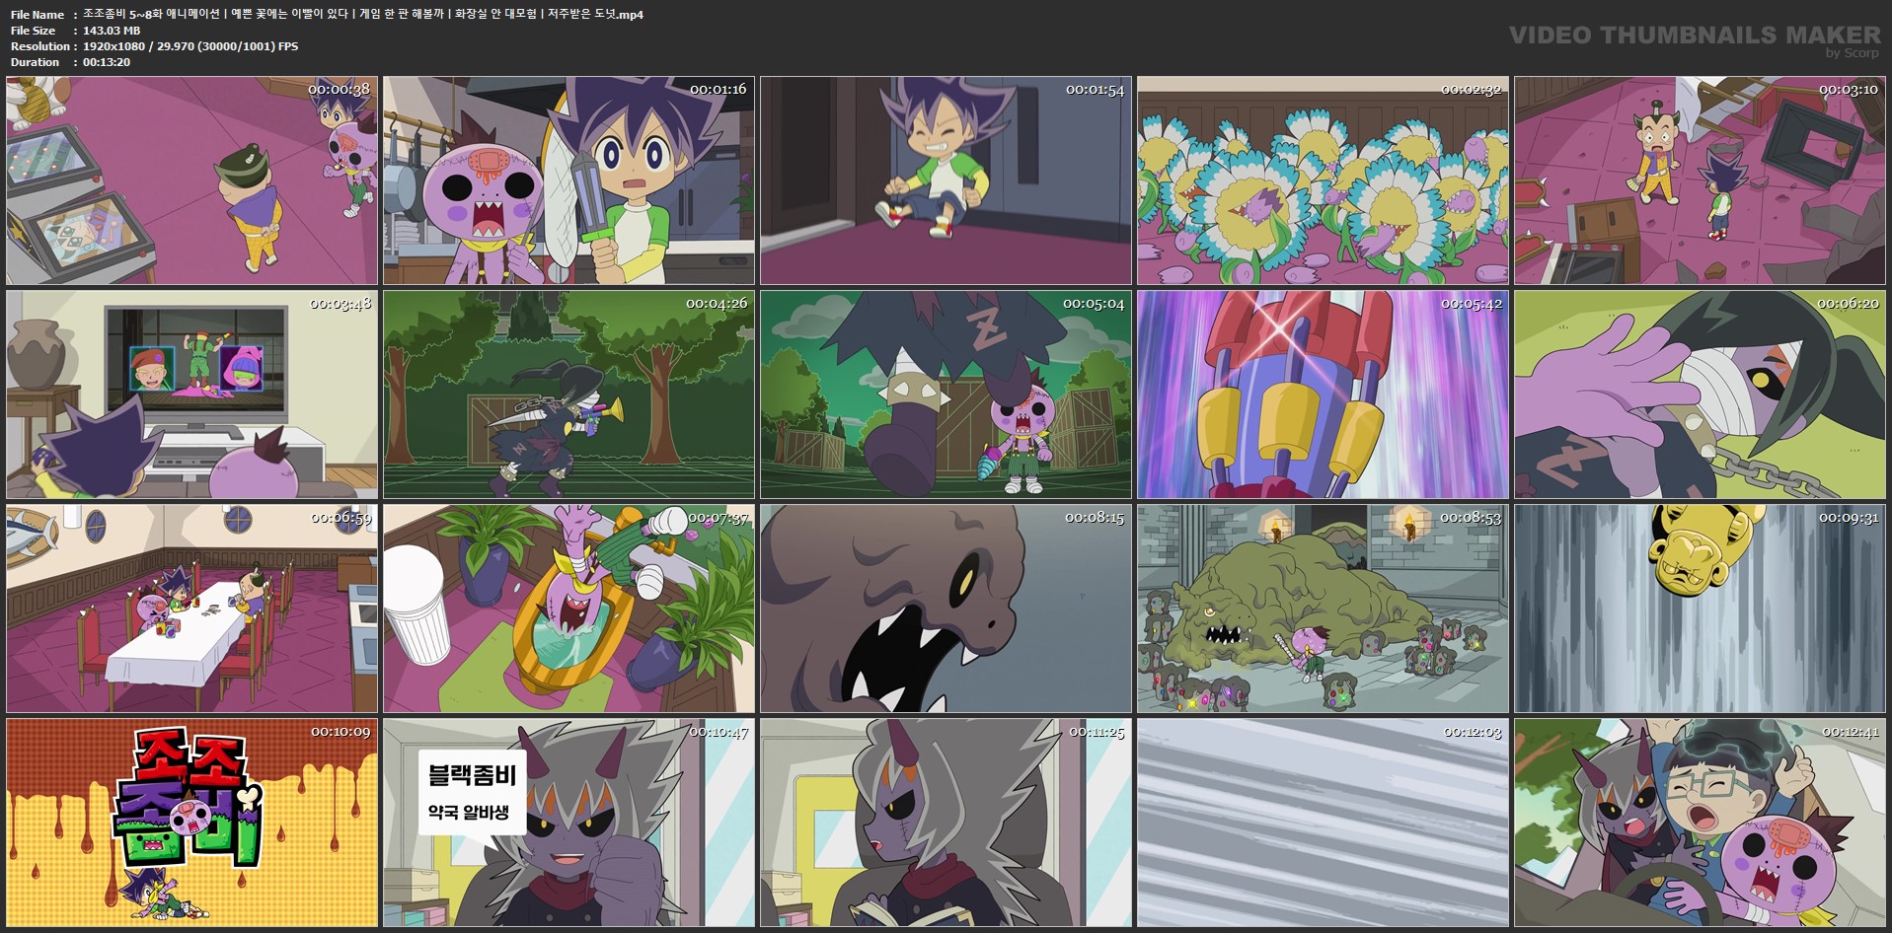Select the grey streaks thumbnail at 00:12:03
The image size is (1892, 933).
[x=1323, y=823]
